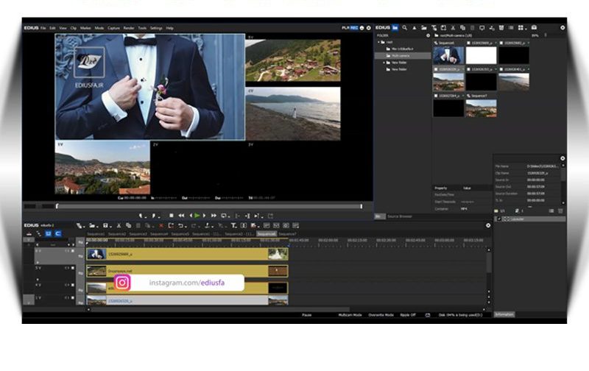This screenshot has height=371, width=589.
Task: Collapse the root folder tree node
Action: click(x=378, y=42)
